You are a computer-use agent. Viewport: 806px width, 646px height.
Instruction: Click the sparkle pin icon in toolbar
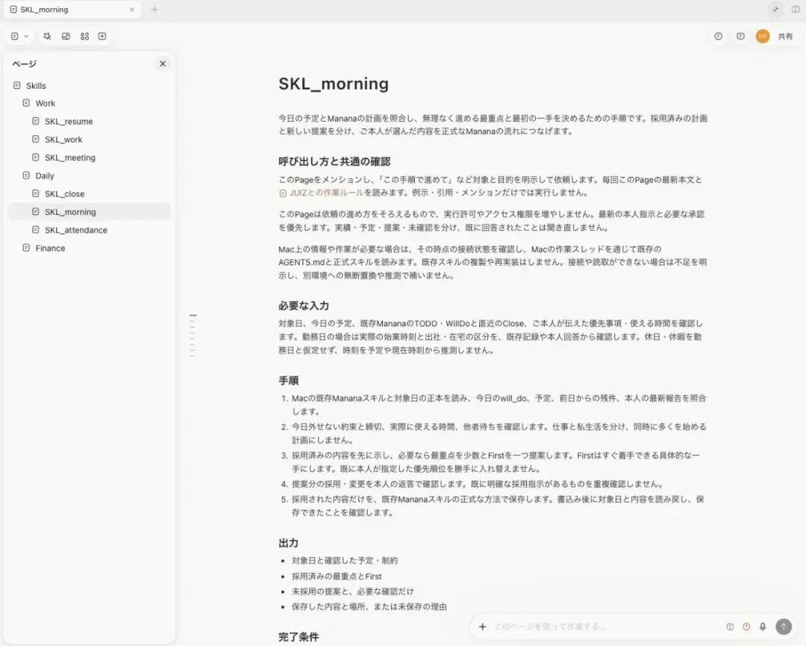47,36
